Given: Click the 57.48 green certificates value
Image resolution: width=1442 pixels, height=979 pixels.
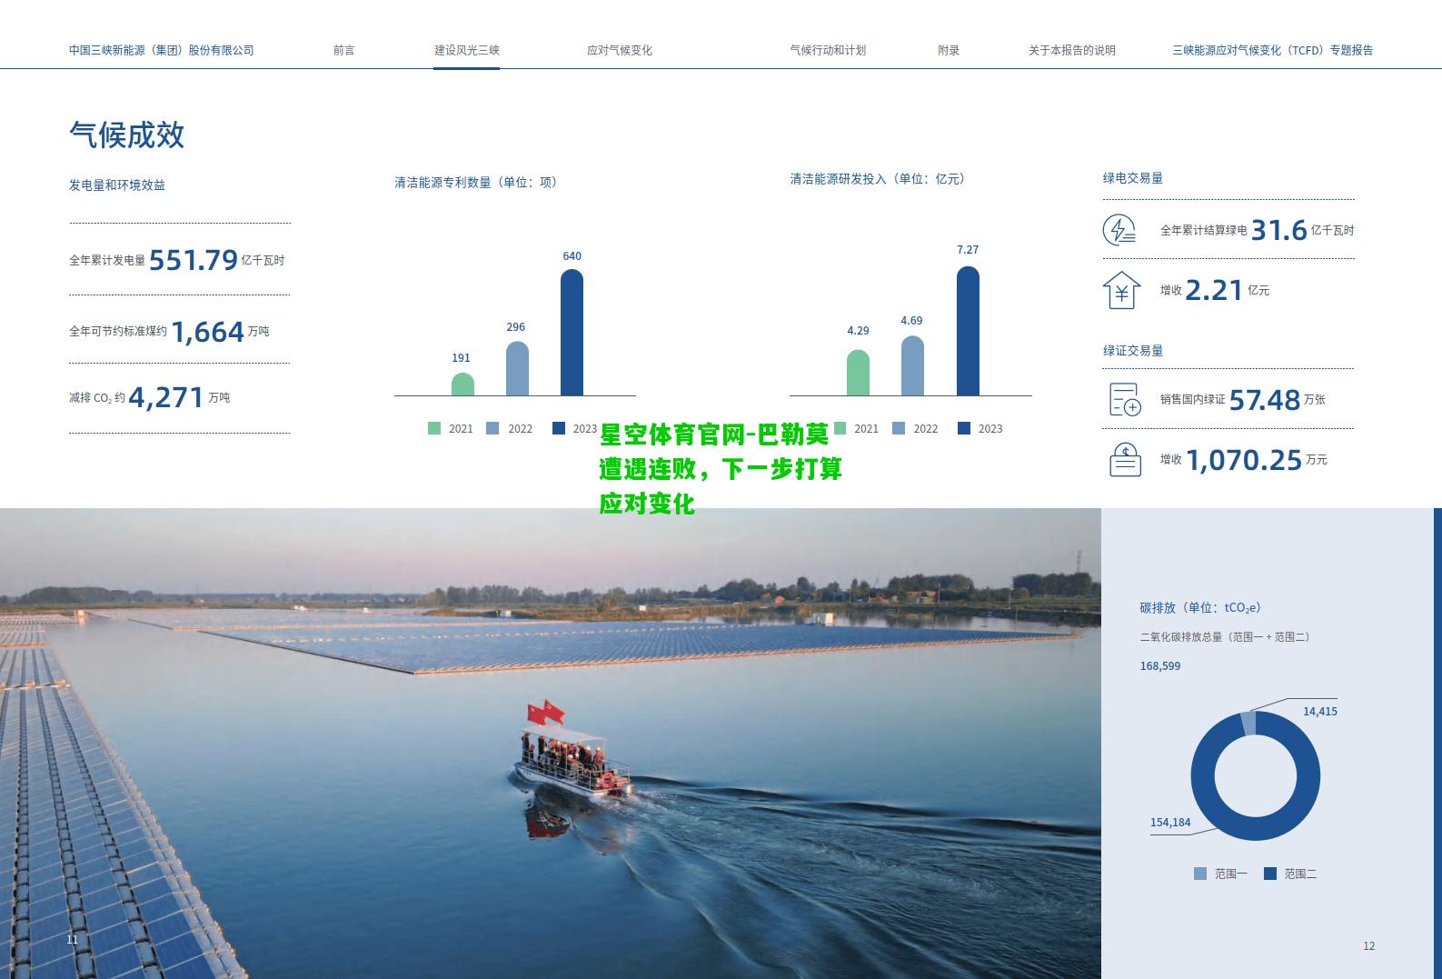Looking at the screenshot, I should coord(1265,400).
